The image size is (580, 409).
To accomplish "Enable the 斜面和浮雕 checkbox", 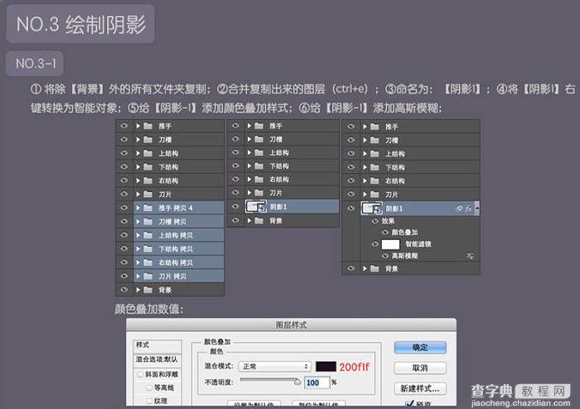I will pos(140,374).
